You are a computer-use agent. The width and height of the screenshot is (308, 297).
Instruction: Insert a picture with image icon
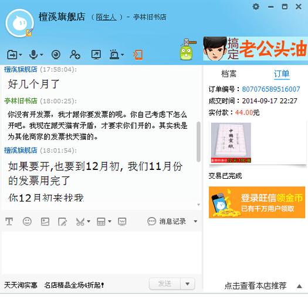(x=45, y=222)
